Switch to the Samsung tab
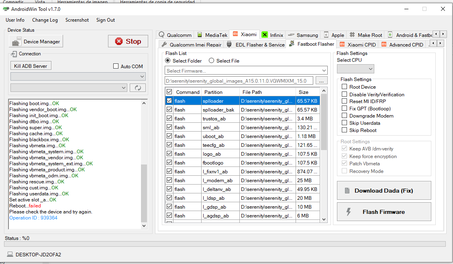The width and height of the screenshot is (453, 264). pyautogui.click(x=303, y=35)
